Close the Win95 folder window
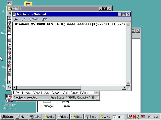This screenshot has width=161, height=120. click(109, 9)
